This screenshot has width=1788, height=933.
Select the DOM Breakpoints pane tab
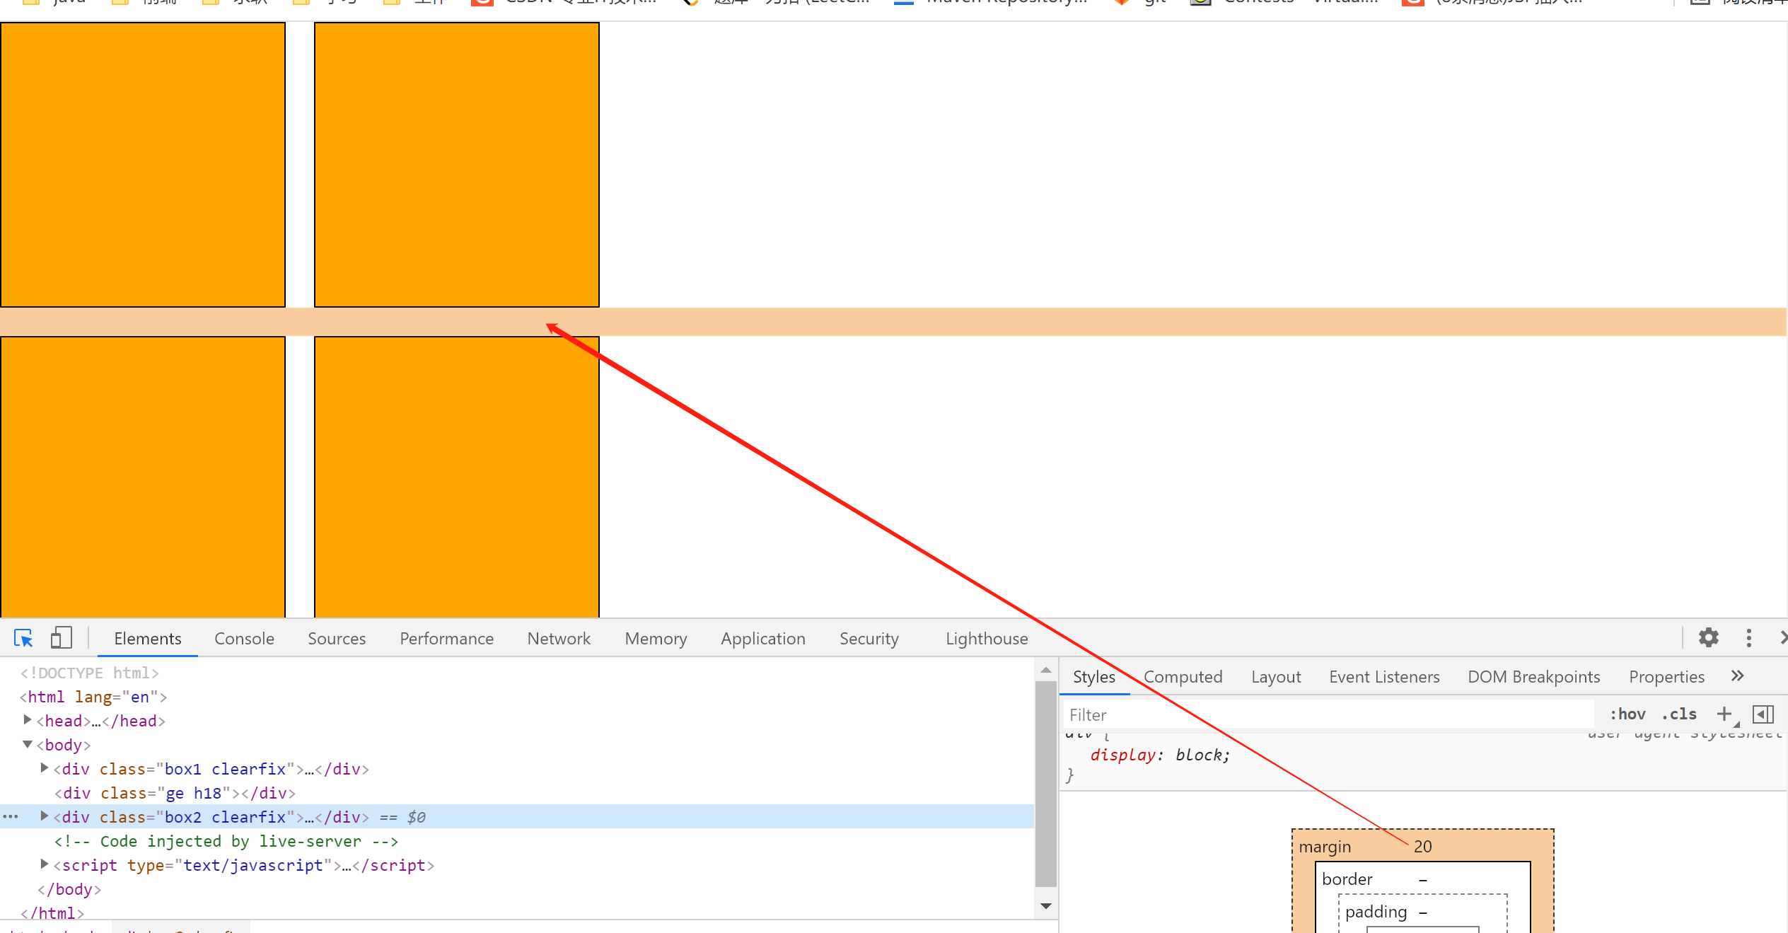(1533, 677)
